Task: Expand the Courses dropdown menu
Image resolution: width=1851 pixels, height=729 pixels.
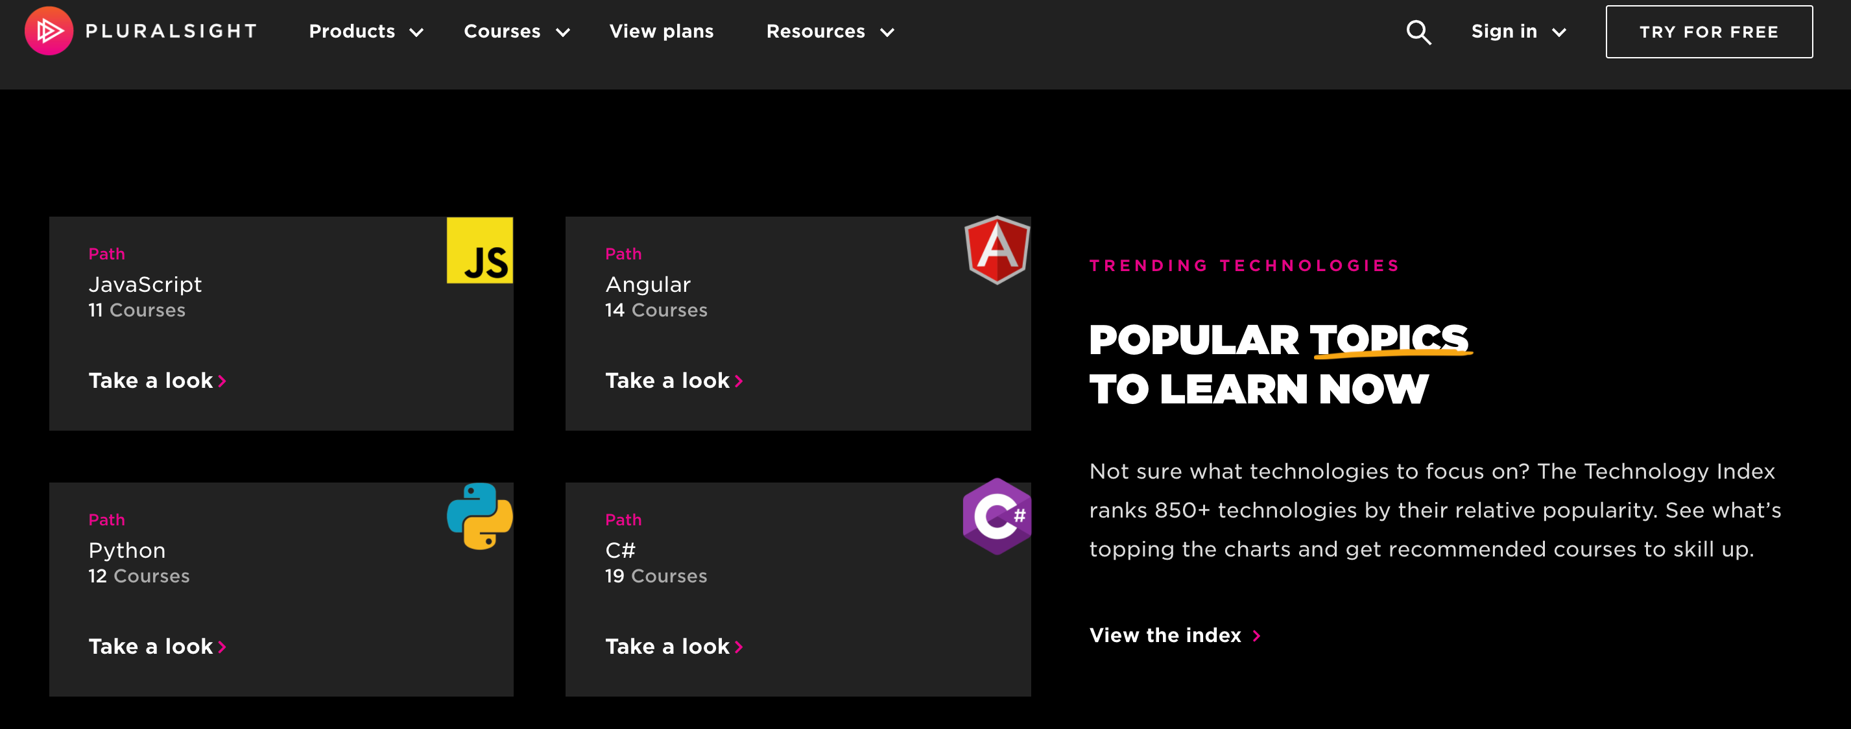Action: click(x=516, y=32)
